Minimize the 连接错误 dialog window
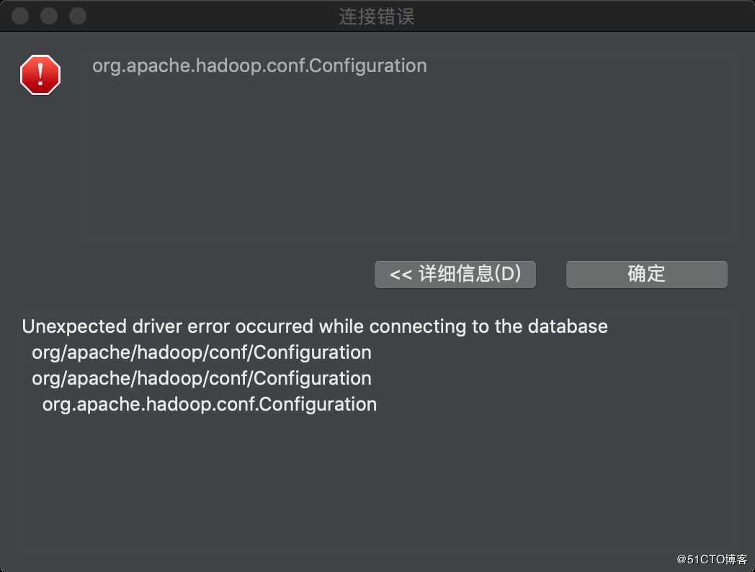This screenshot has height=572, width=755. (x=49, y=16)
